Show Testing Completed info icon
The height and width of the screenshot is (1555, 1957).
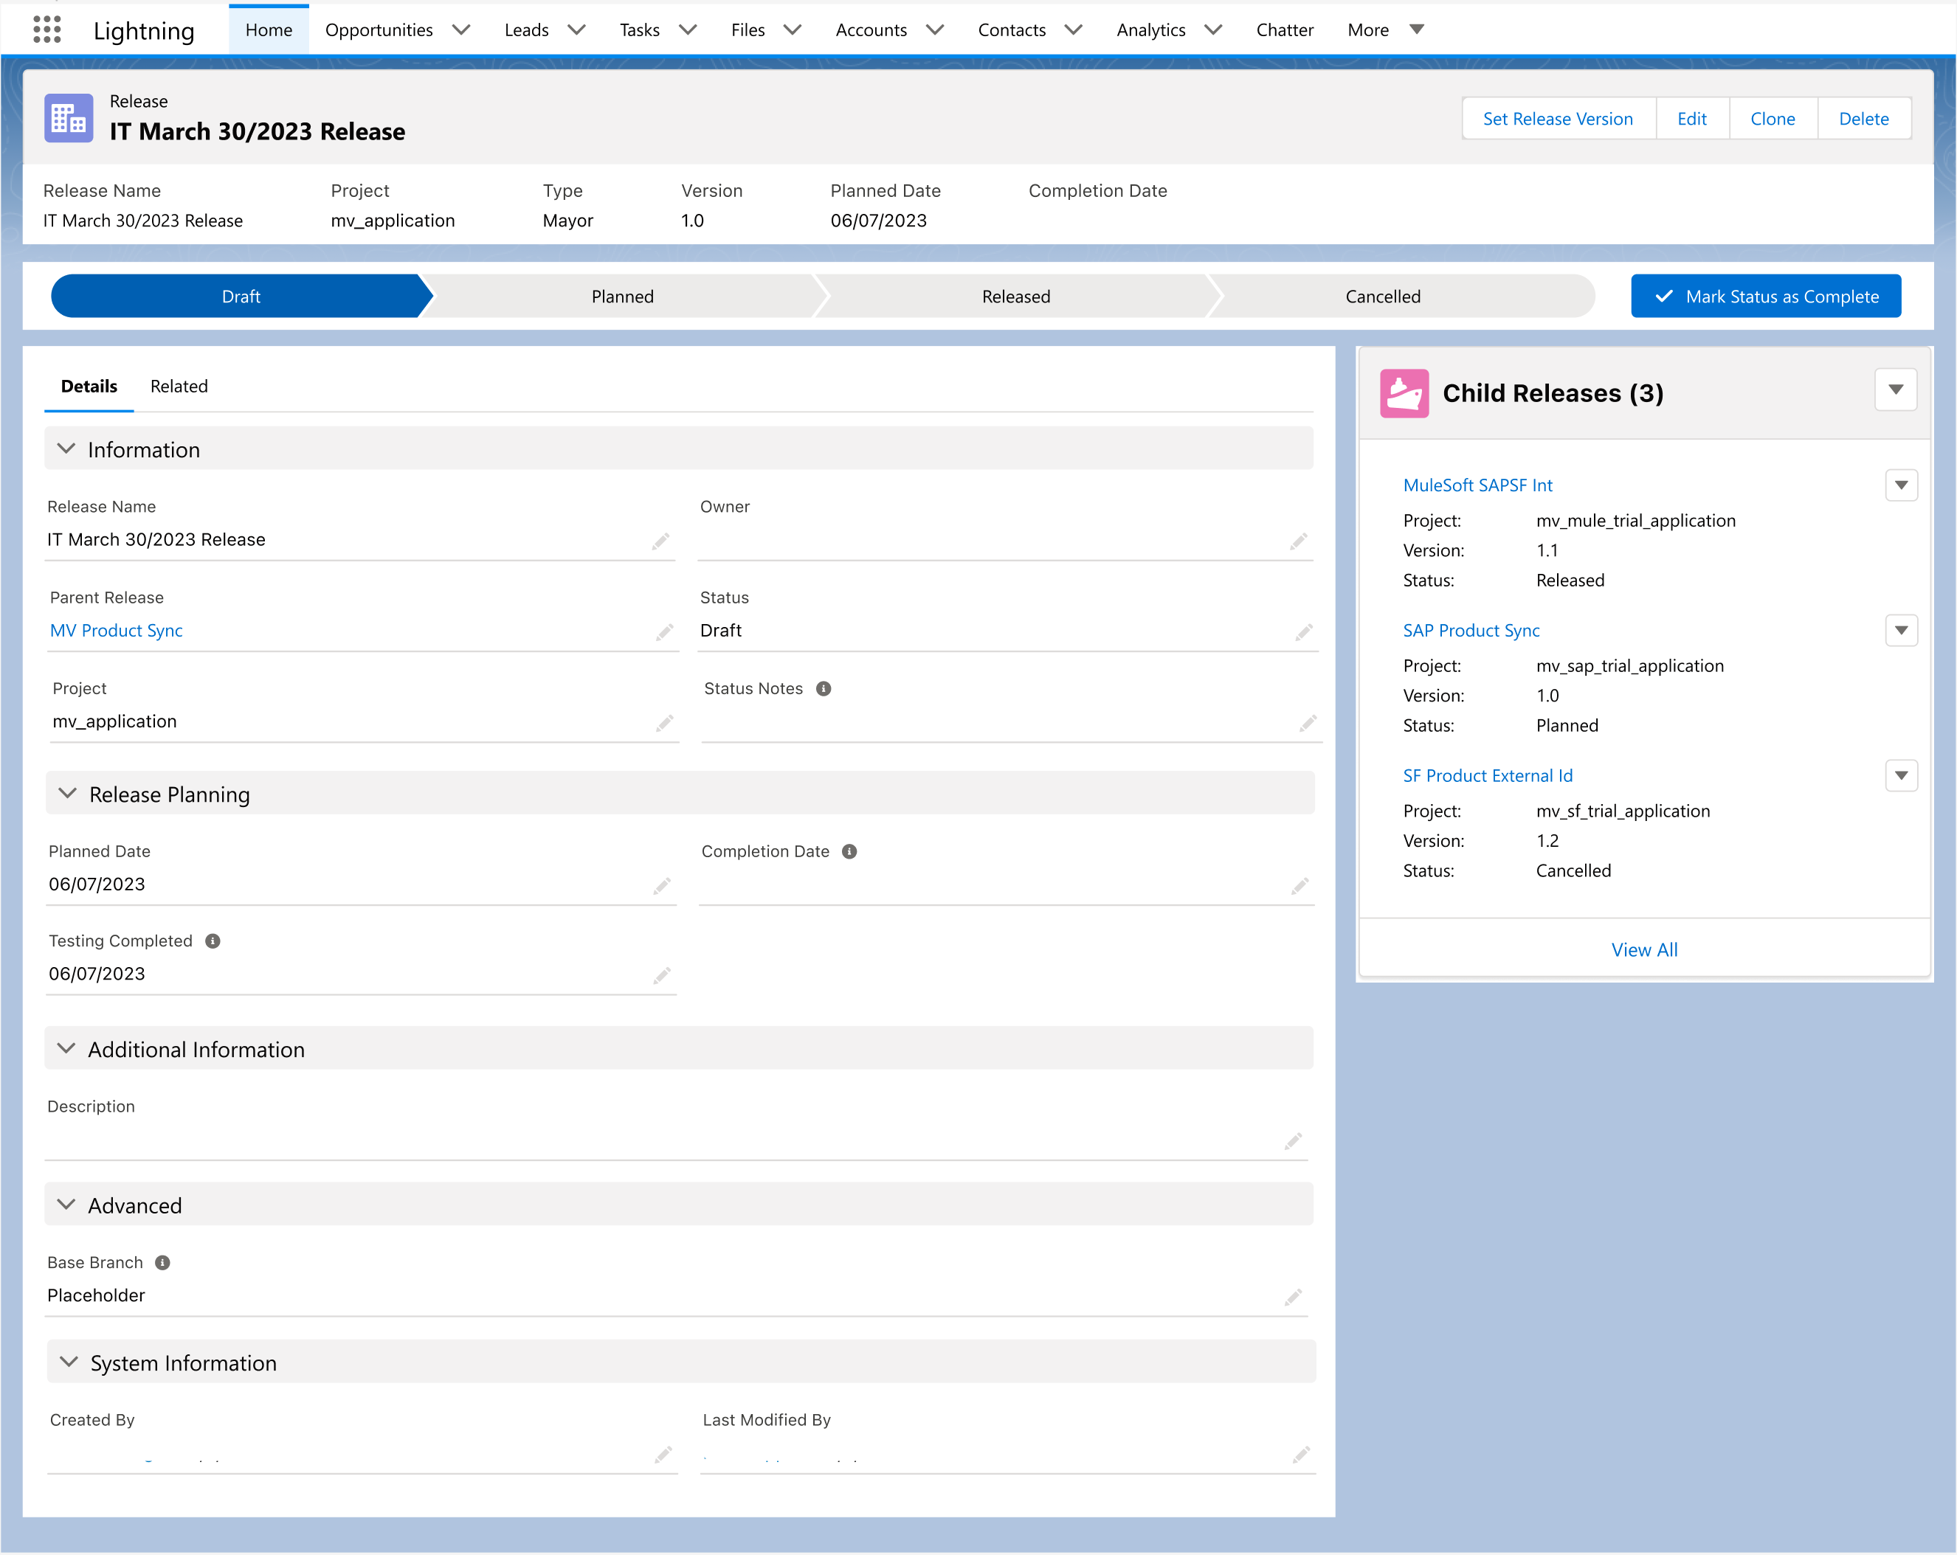213,941
